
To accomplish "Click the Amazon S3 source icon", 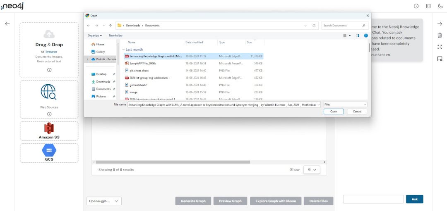I will click(x=49, y=128).
